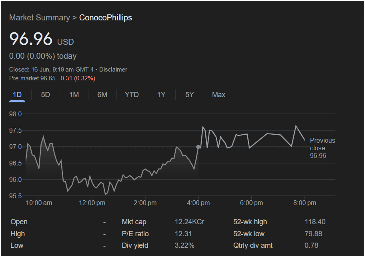365x257 pixels.
Task: Show the YTD chart view
Action: (x=132, y=95)
